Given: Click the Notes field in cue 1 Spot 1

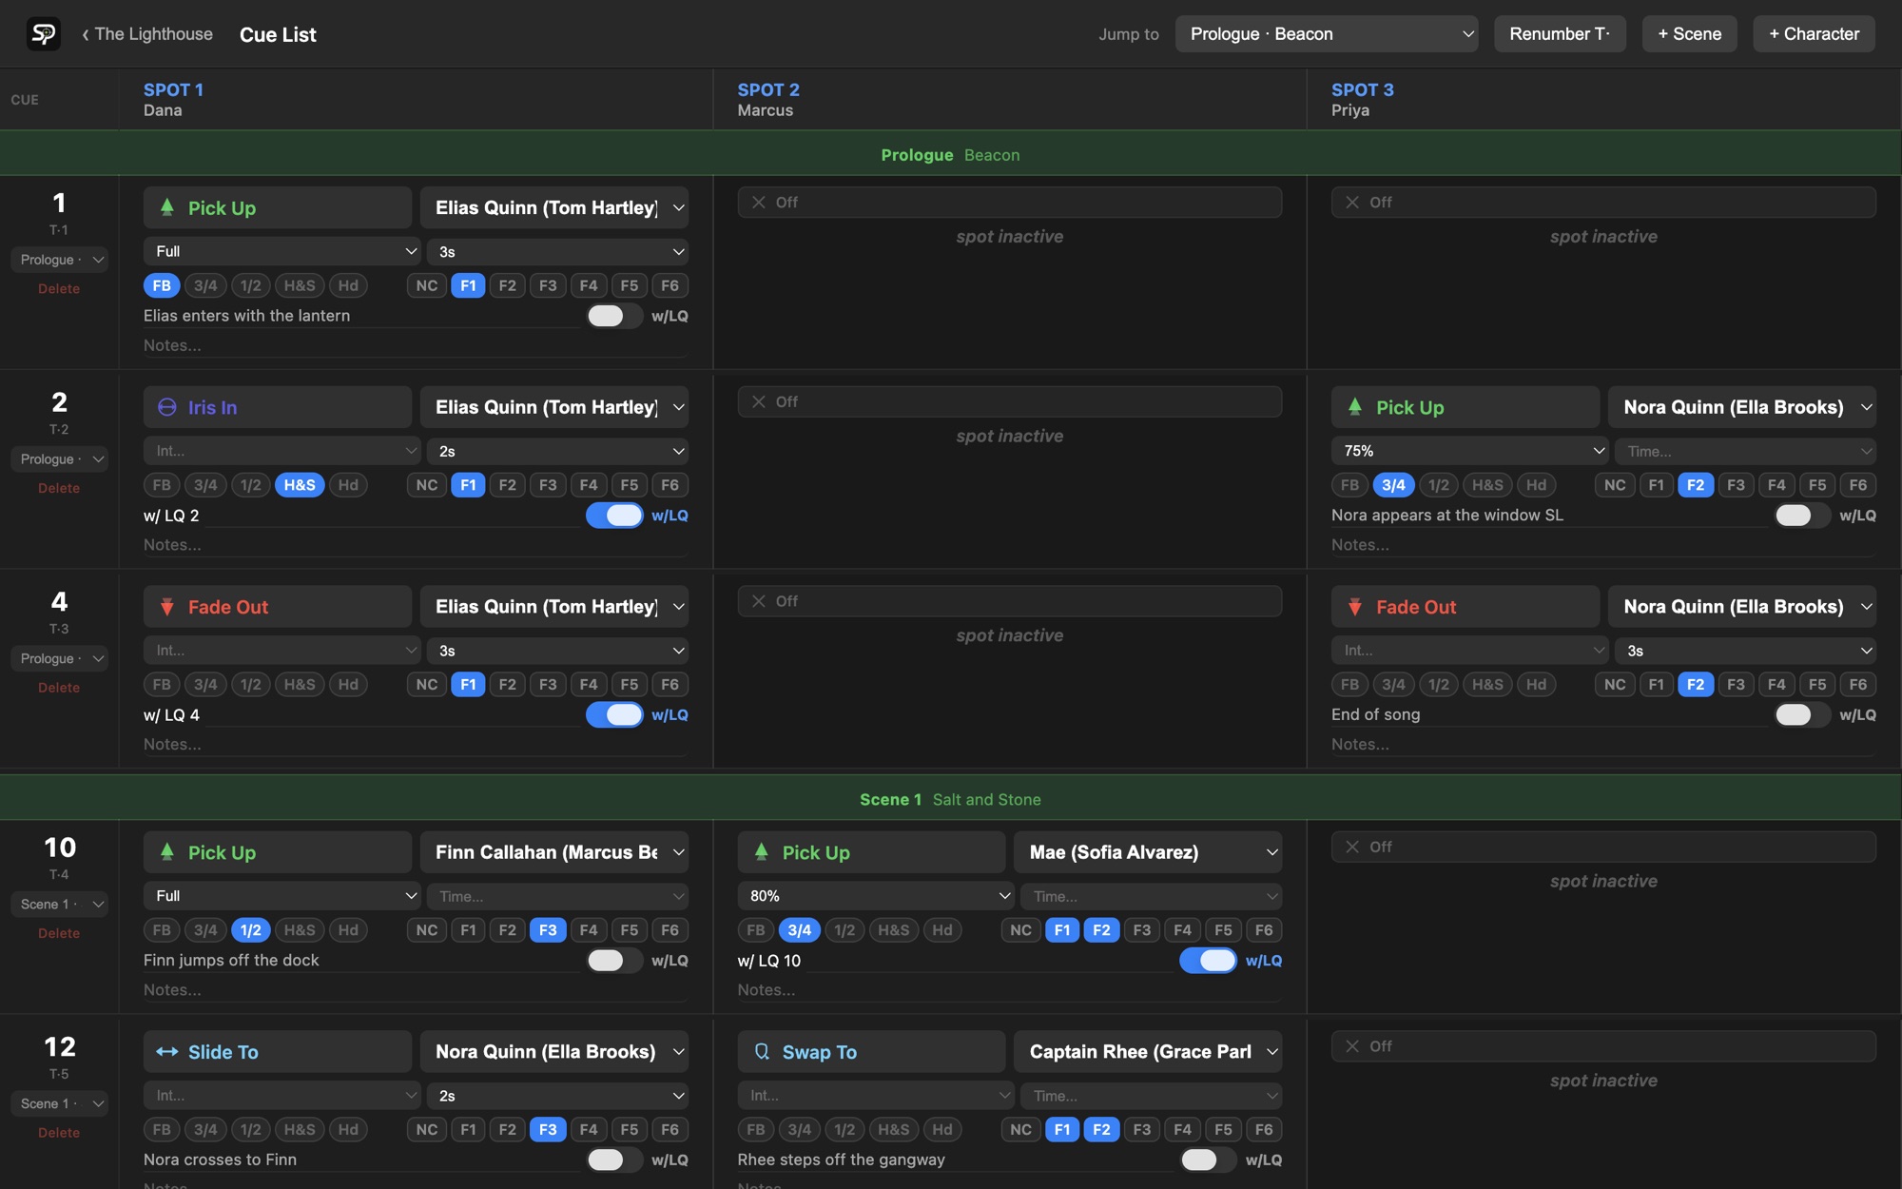Looking at the screenshot, I should tap(415, 345).
